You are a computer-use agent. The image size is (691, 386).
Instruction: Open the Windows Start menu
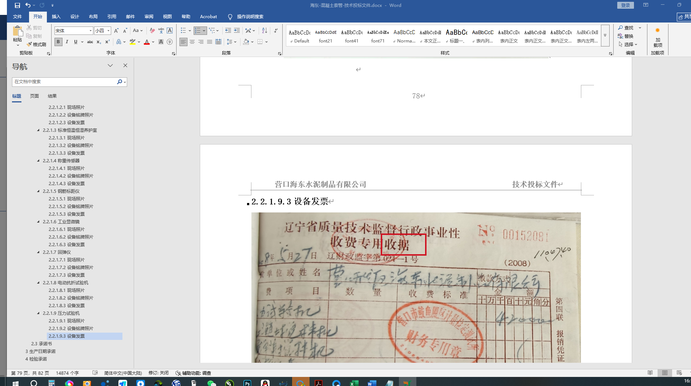click(16, 383)
